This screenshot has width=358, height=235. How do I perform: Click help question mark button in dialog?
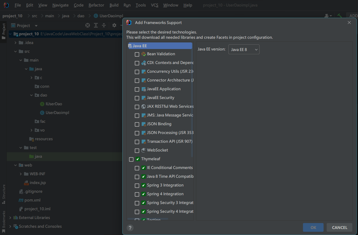[x=130, y=228]
